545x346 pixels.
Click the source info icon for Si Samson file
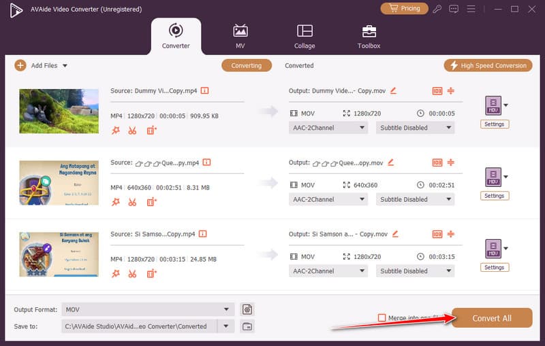click(x=202, y=234)
